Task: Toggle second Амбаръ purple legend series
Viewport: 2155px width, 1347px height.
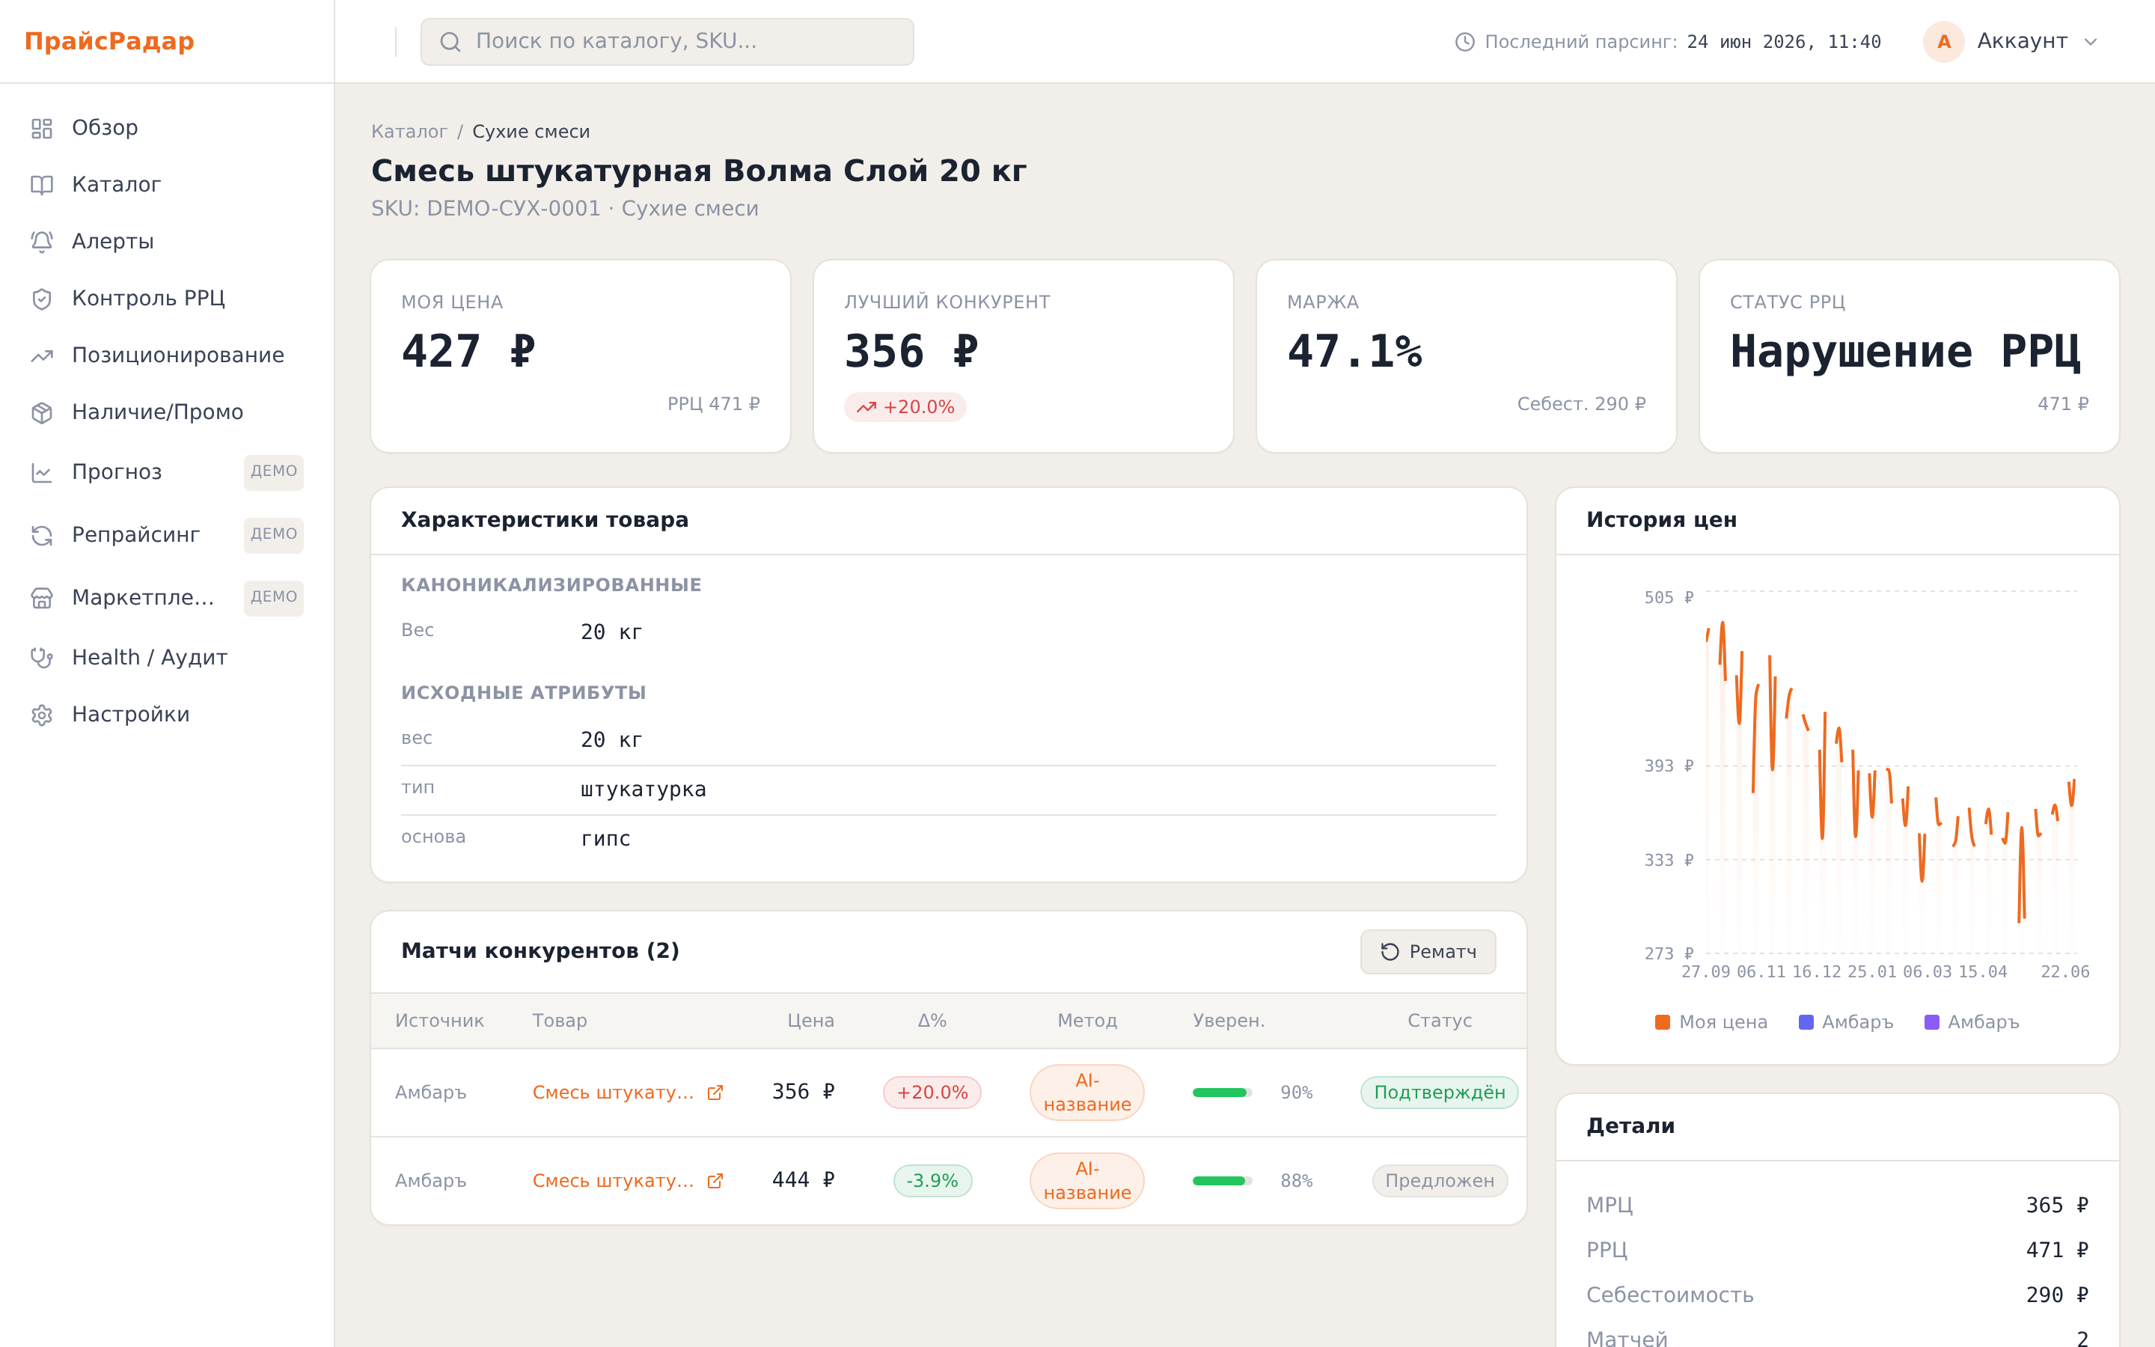Action: point(1972,1021)
